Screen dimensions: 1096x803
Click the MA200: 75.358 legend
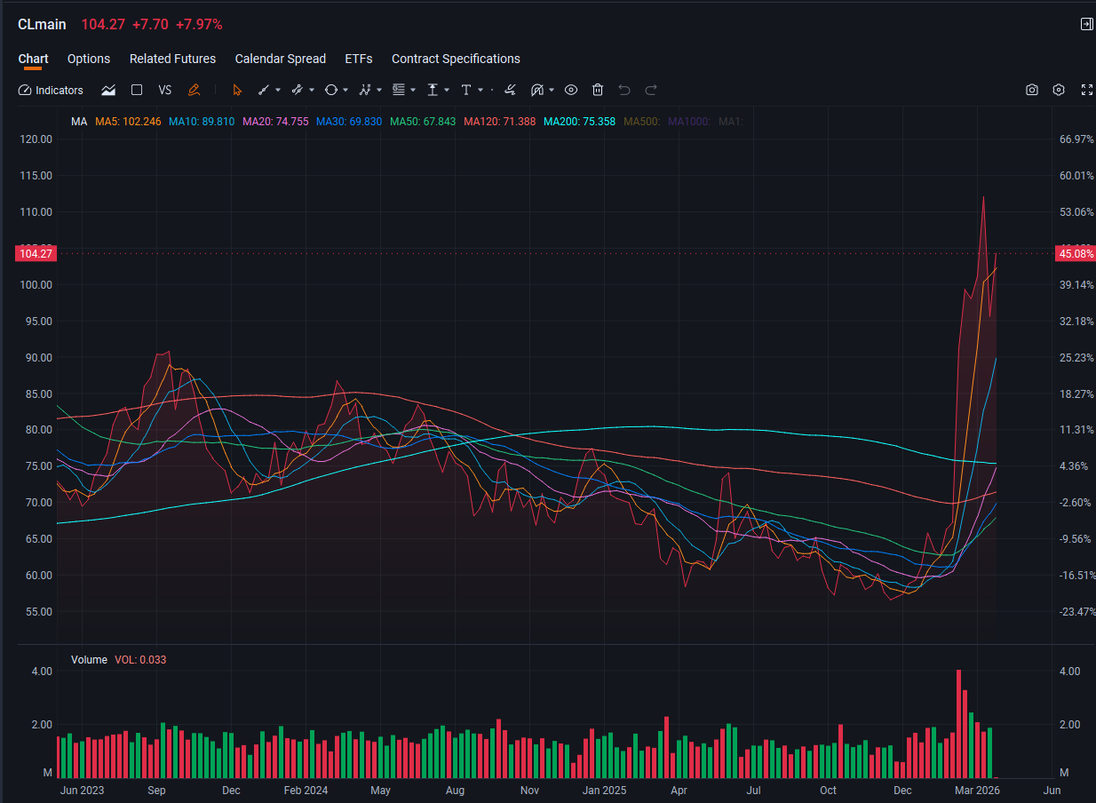pos(579,122)
